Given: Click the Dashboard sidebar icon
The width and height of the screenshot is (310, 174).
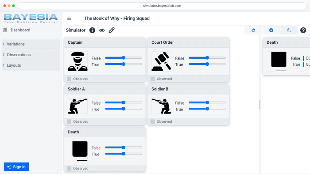Looking at the screenshot, I should [x=5, y=30].
